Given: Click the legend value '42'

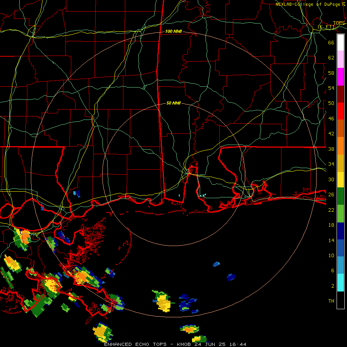Looking at the screenshot, I should pos(331,134).
